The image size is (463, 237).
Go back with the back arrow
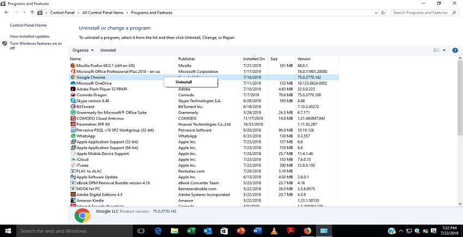coord(7,13)
